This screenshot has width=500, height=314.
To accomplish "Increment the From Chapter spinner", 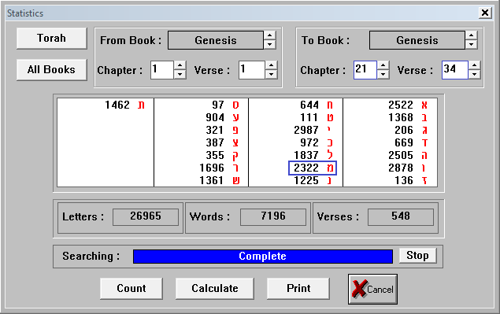I will (x=180, y=65).
